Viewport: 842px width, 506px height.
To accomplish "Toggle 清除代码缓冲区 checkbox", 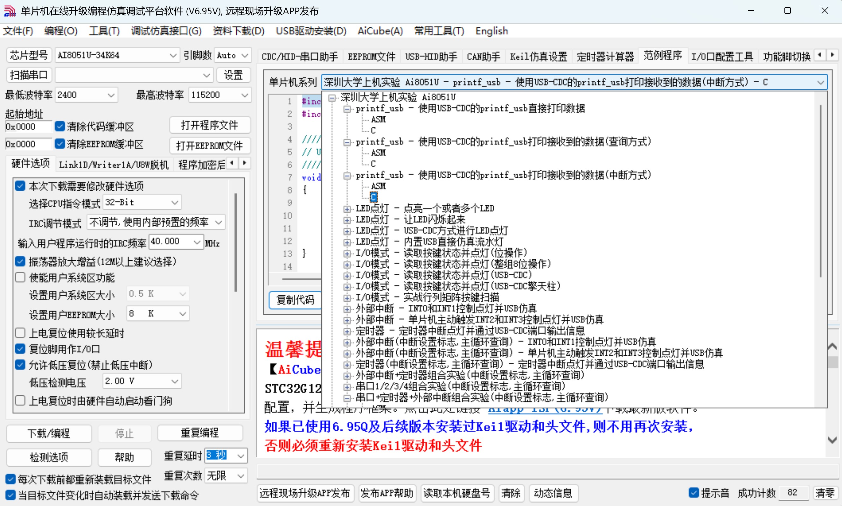I will tap(60, 126).
